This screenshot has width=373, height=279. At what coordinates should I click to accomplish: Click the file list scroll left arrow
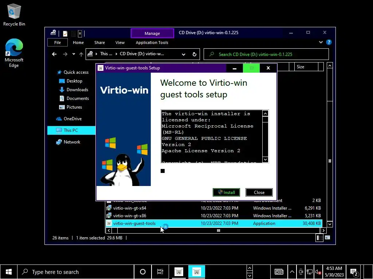[x=109, y=230]
